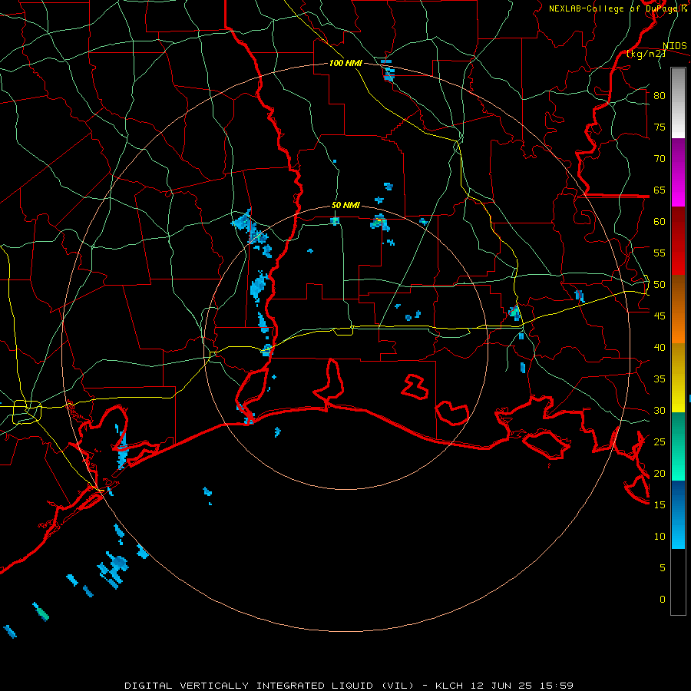Pick the dark red segment of the color bar
The image size is (691, 691).
coord(678,241)
